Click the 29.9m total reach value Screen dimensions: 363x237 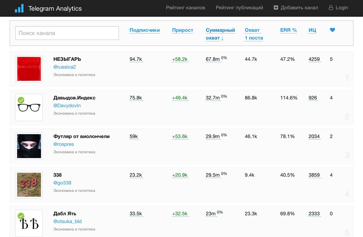tap(213, 136)
